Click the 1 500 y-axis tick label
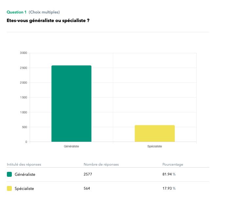 point(24,98)
